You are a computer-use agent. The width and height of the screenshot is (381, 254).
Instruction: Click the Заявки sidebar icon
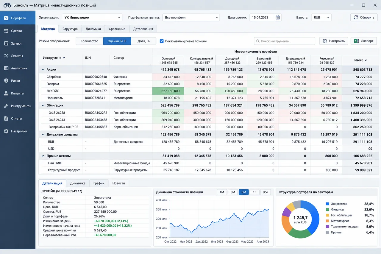pos(6,43)
